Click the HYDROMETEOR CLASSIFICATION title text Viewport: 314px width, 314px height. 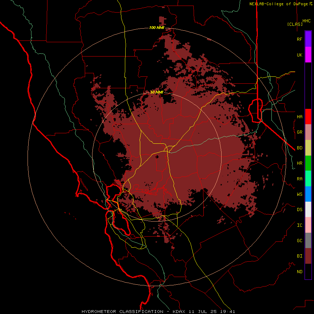(x=122, y=312)
